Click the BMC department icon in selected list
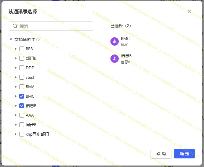 click(115, 41)
